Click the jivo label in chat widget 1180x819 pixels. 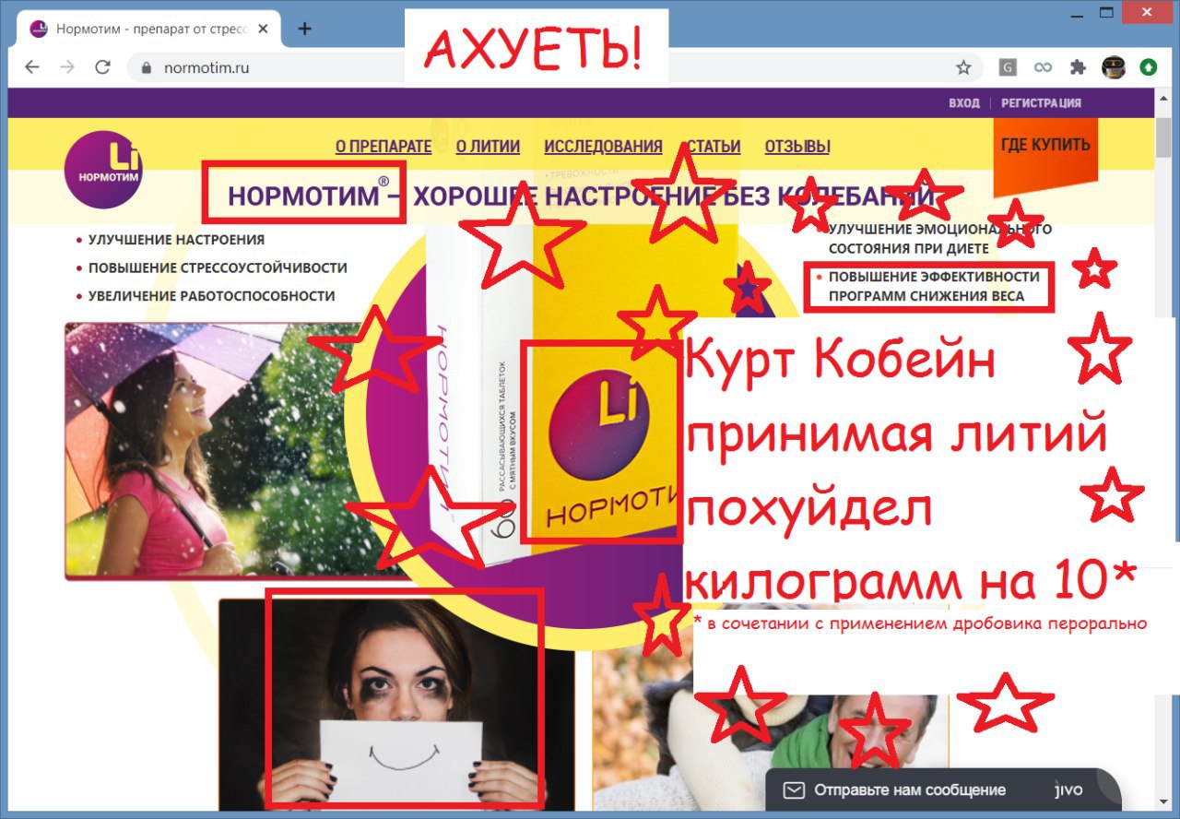(1068, 790)
